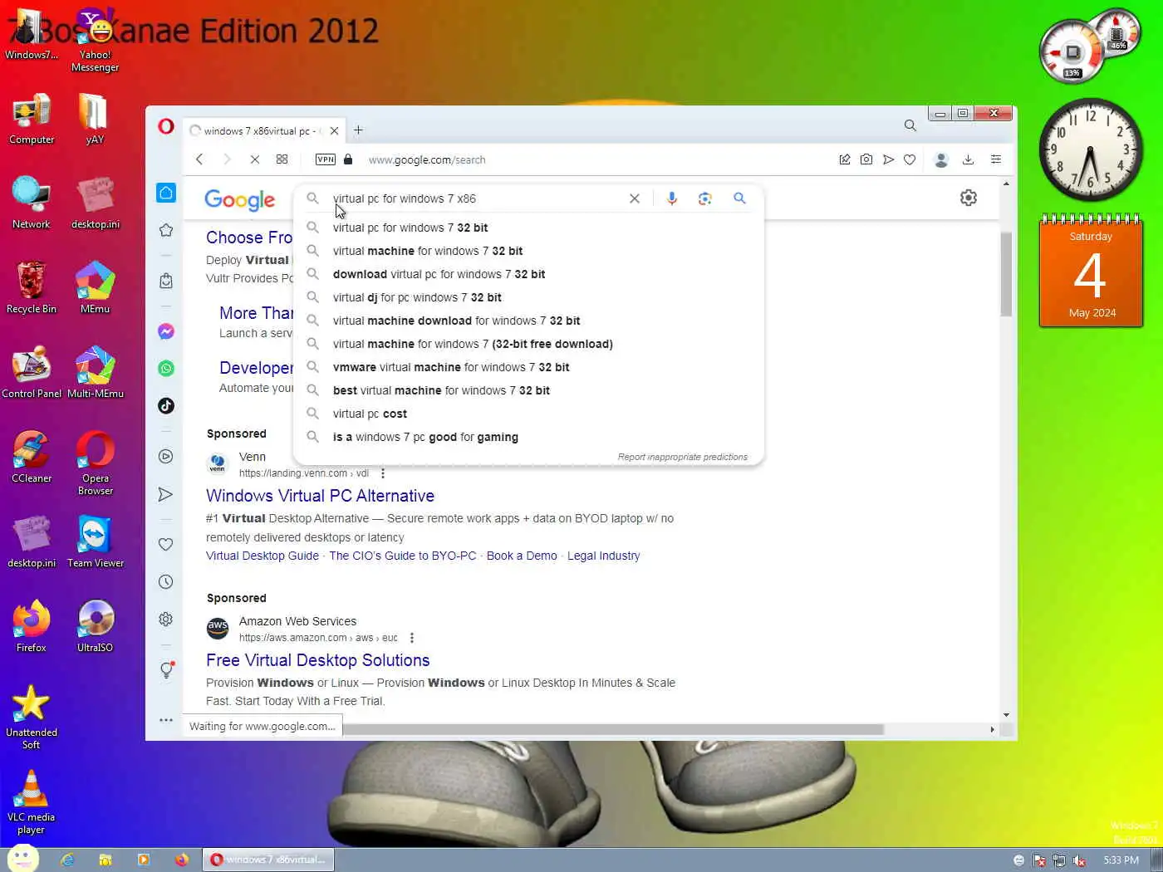Viewport: 1163px width, 872px height.
Task: Open the sidebar Home button
Action: tap(166, 193)
